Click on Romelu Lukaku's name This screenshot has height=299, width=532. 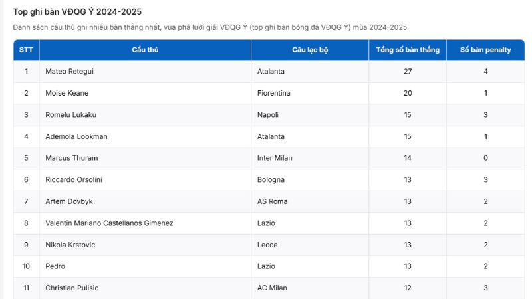coord(70,115)
